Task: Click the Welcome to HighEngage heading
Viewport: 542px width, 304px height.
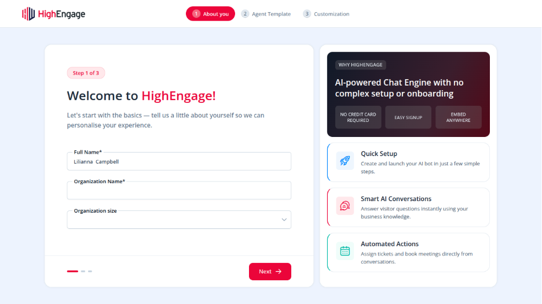Action: 141,95
